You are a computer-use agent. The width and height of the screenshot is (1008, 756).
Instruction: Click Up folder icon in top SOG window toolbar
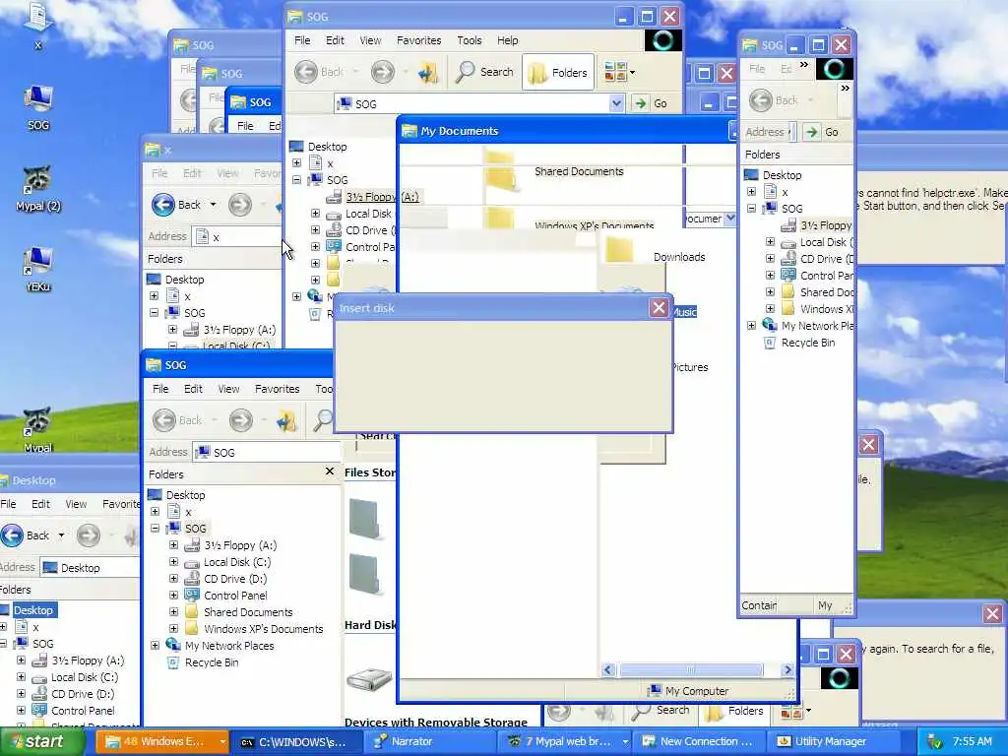(427, 72)
